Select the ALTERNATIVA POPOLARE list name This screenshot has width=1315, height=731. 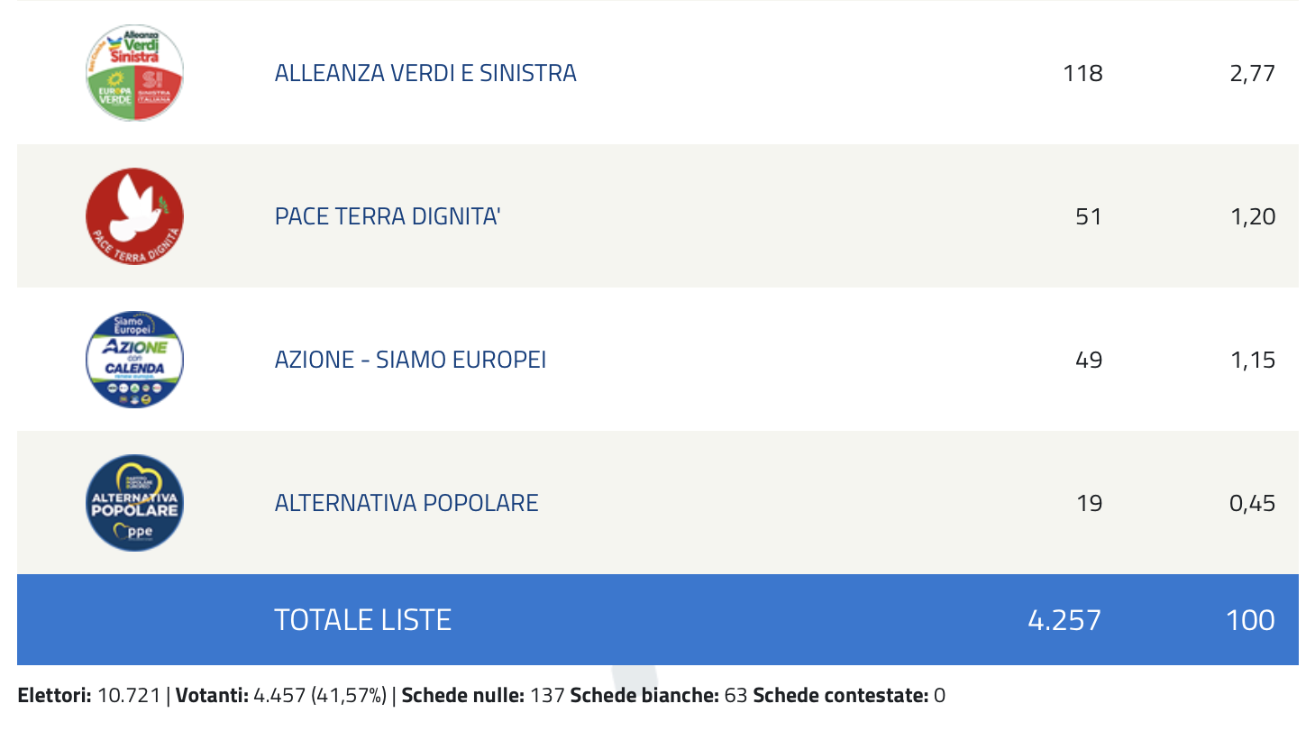click(406, 503)
